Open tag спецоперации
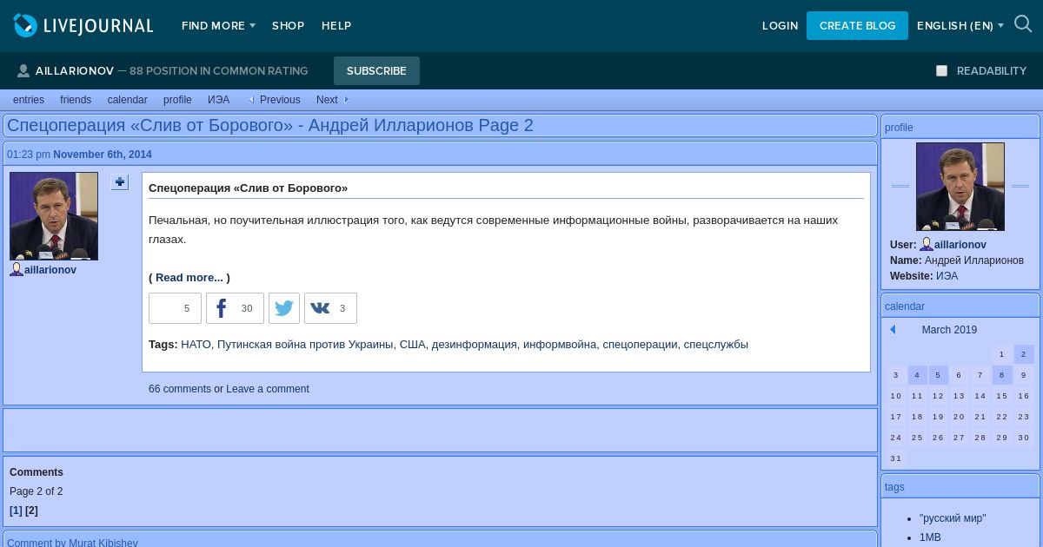The width and height of the screenshot is (1043, 547). (640, 345)
